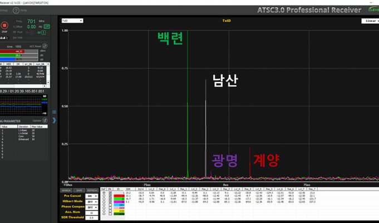Click the purple 광명 peak label
This screenshot has width=379, height=223.
click(x=224, y=161)
